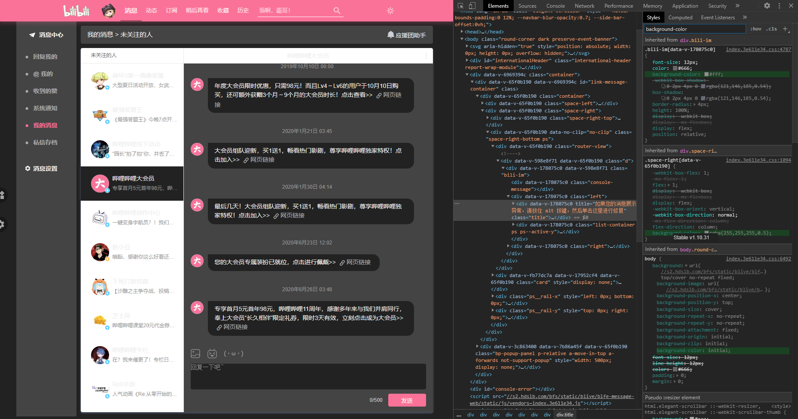Toggle the sun theme icon in the header
Screen dimensions: 798x419
tap(390, 11)
